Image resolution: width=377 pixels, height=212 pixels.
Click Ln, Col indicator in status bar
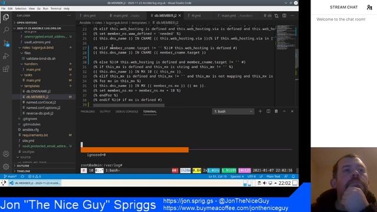tap(217, 177)
